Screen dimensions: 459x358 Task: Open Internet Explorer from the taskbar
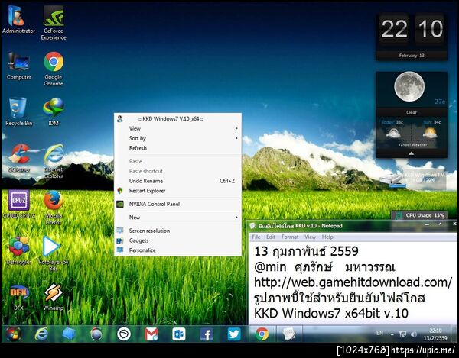(x=41, y=334)
